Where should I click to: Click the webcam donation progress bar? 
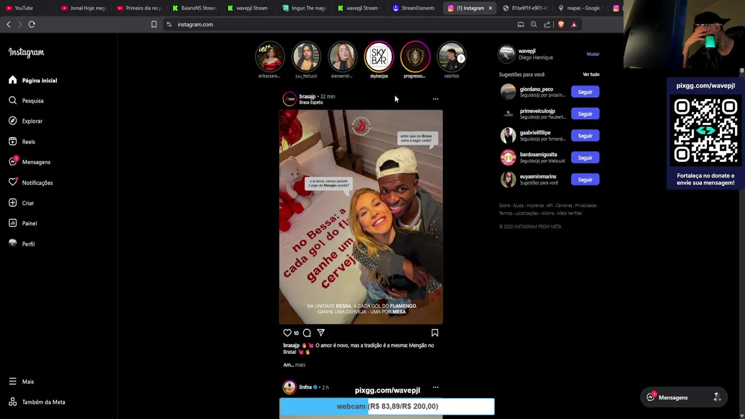387,406
